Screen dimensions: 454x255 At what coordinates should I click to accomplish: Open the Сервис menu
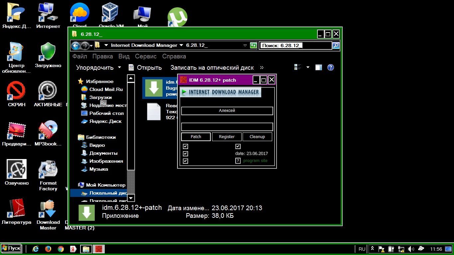tap(146, 56)
